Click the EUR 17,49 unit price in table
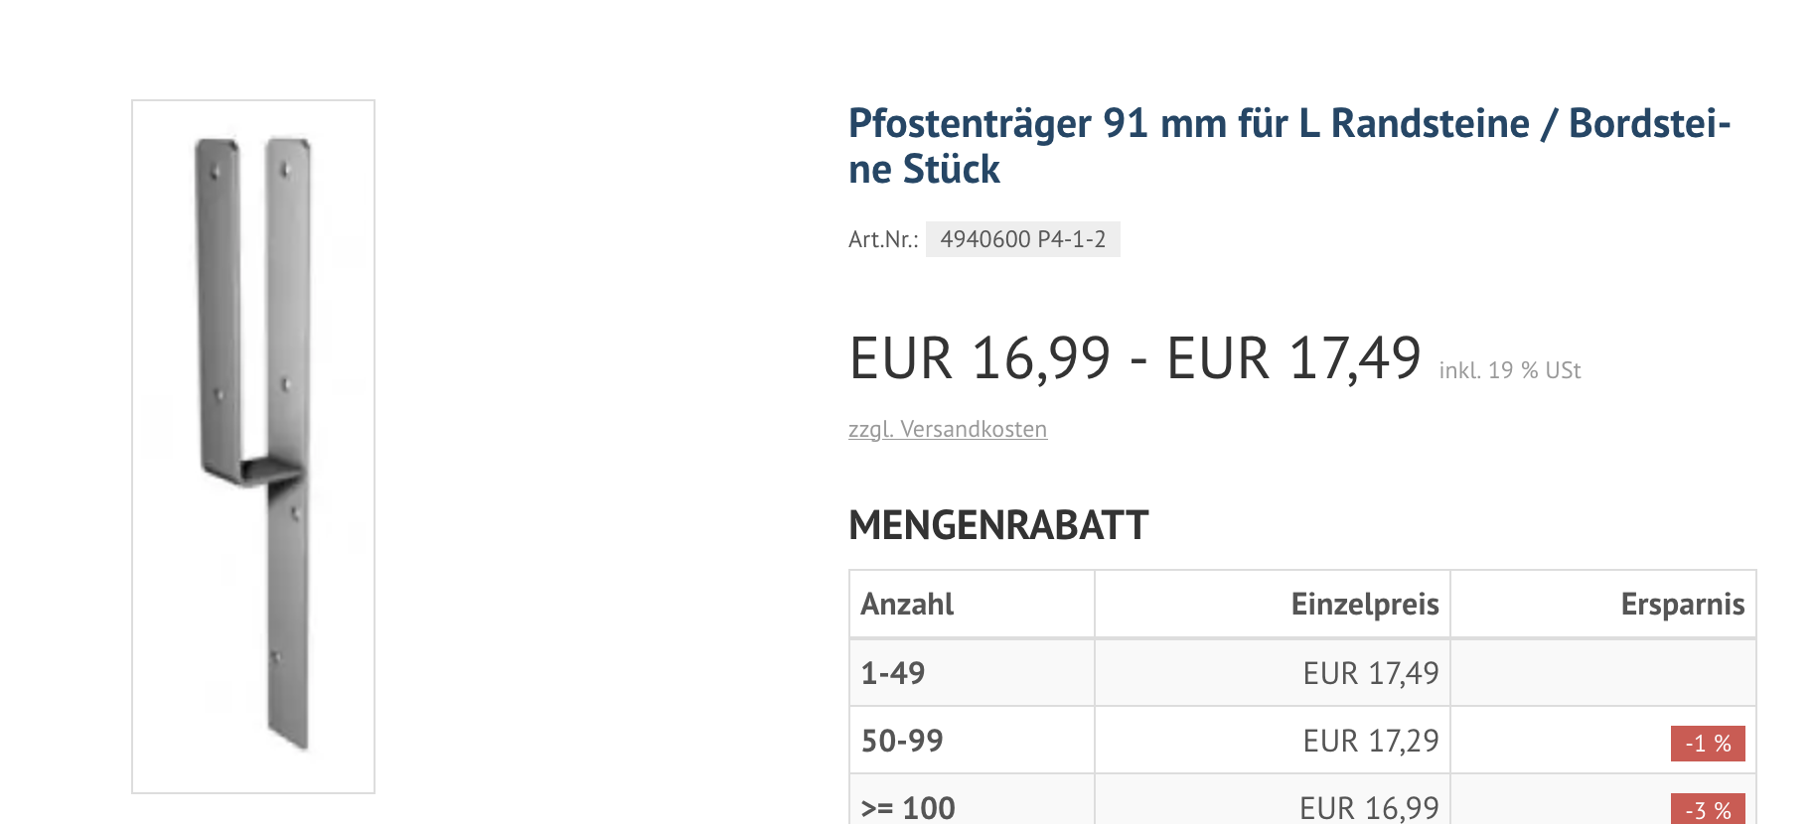 pyautogui.click(x=1370, y=673)
